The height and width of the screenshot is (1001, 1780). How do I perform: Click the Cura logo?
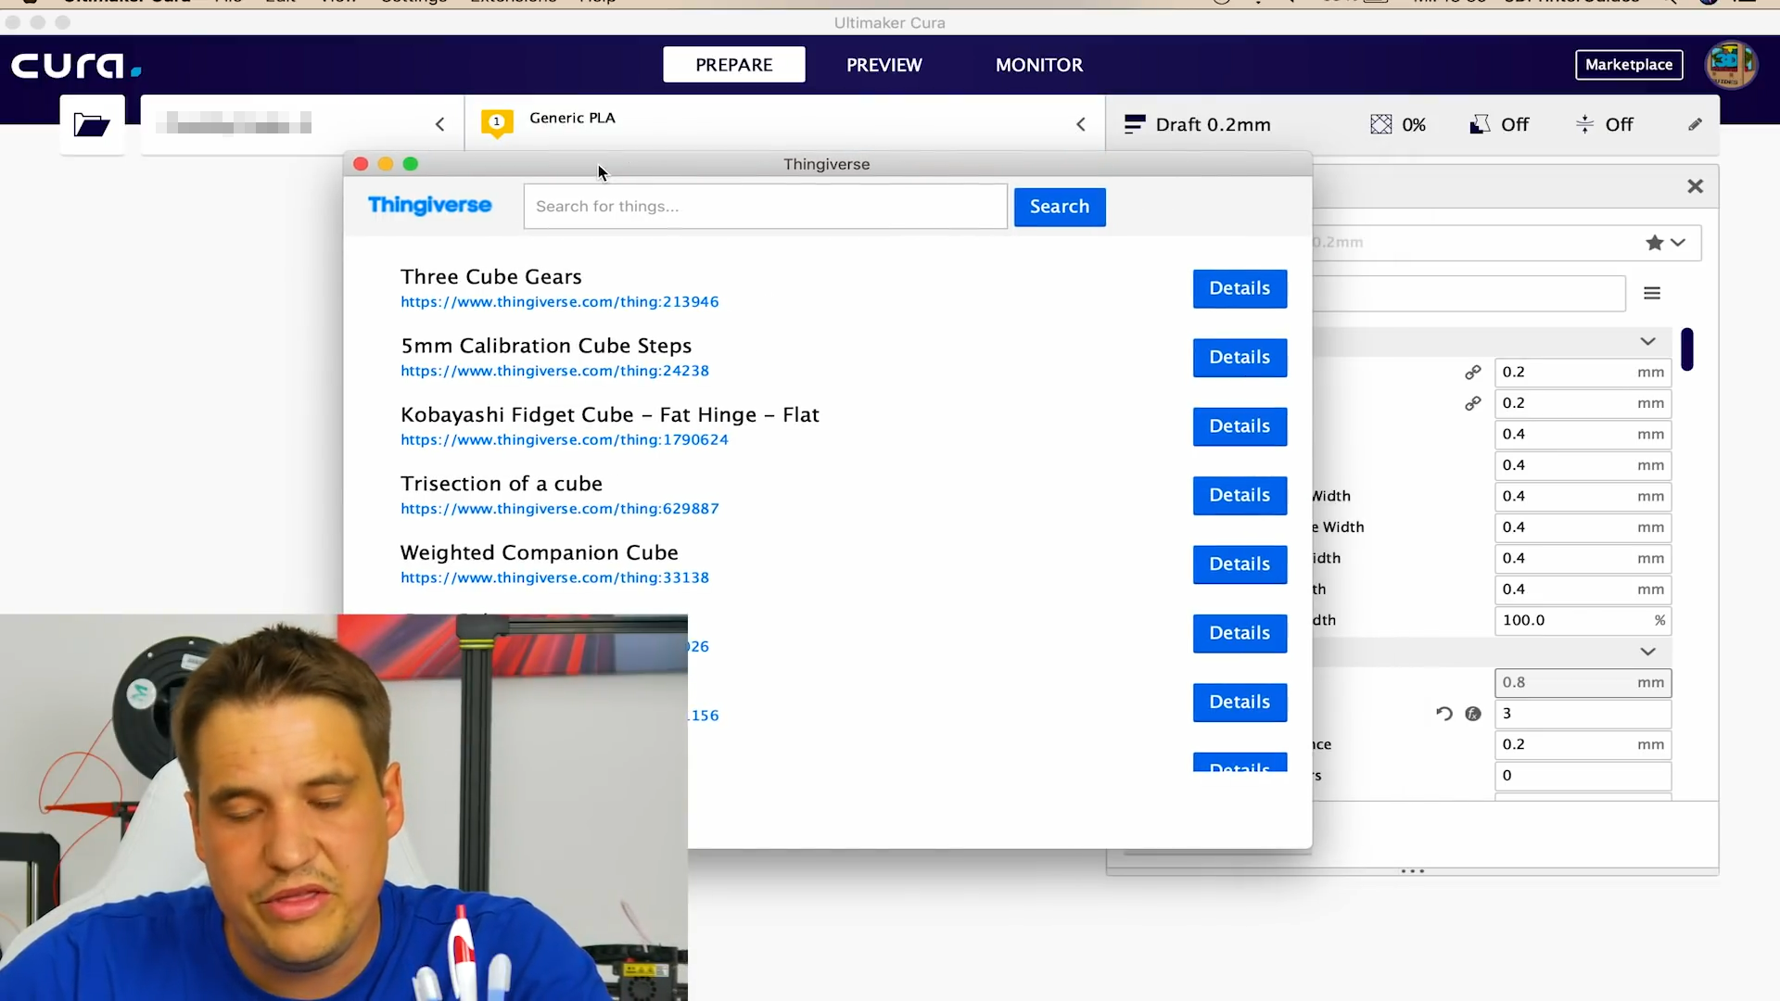coord(76,66)
